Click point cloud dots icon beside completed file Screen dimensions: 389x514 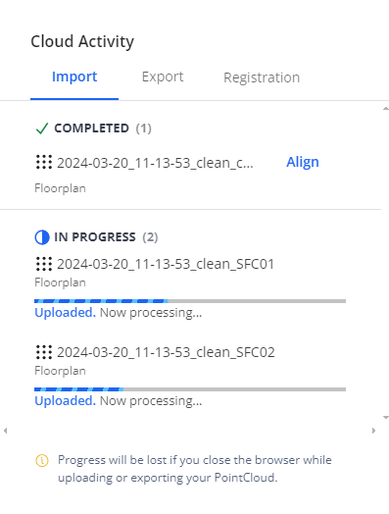44,162
